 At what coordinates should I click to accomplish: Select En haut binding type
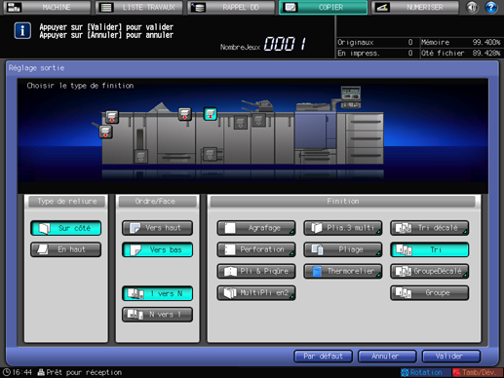click(x=66, y=249)
